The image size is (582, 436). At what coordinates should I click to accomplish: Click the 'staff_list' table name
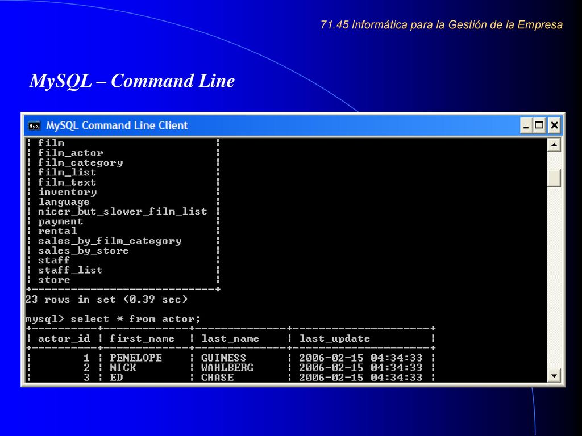click(x=70, y=270)
